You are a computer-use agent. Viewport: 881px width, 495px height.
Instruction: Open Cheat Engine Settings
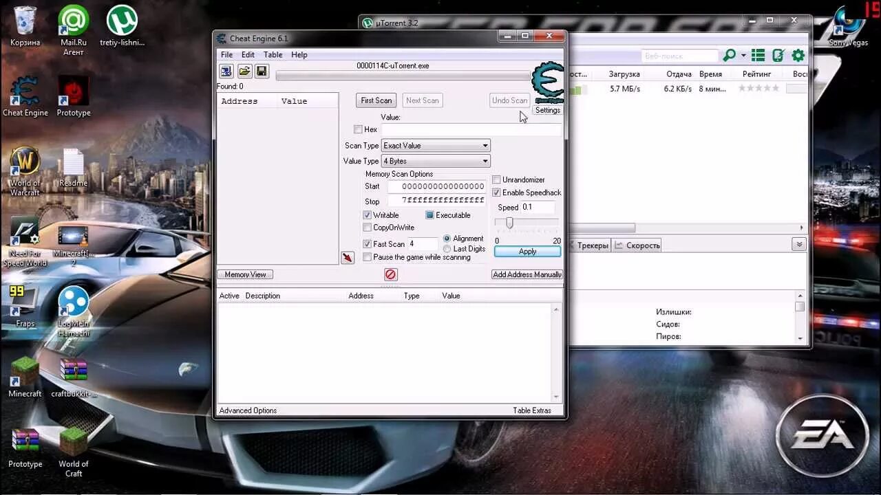[548, 110]
